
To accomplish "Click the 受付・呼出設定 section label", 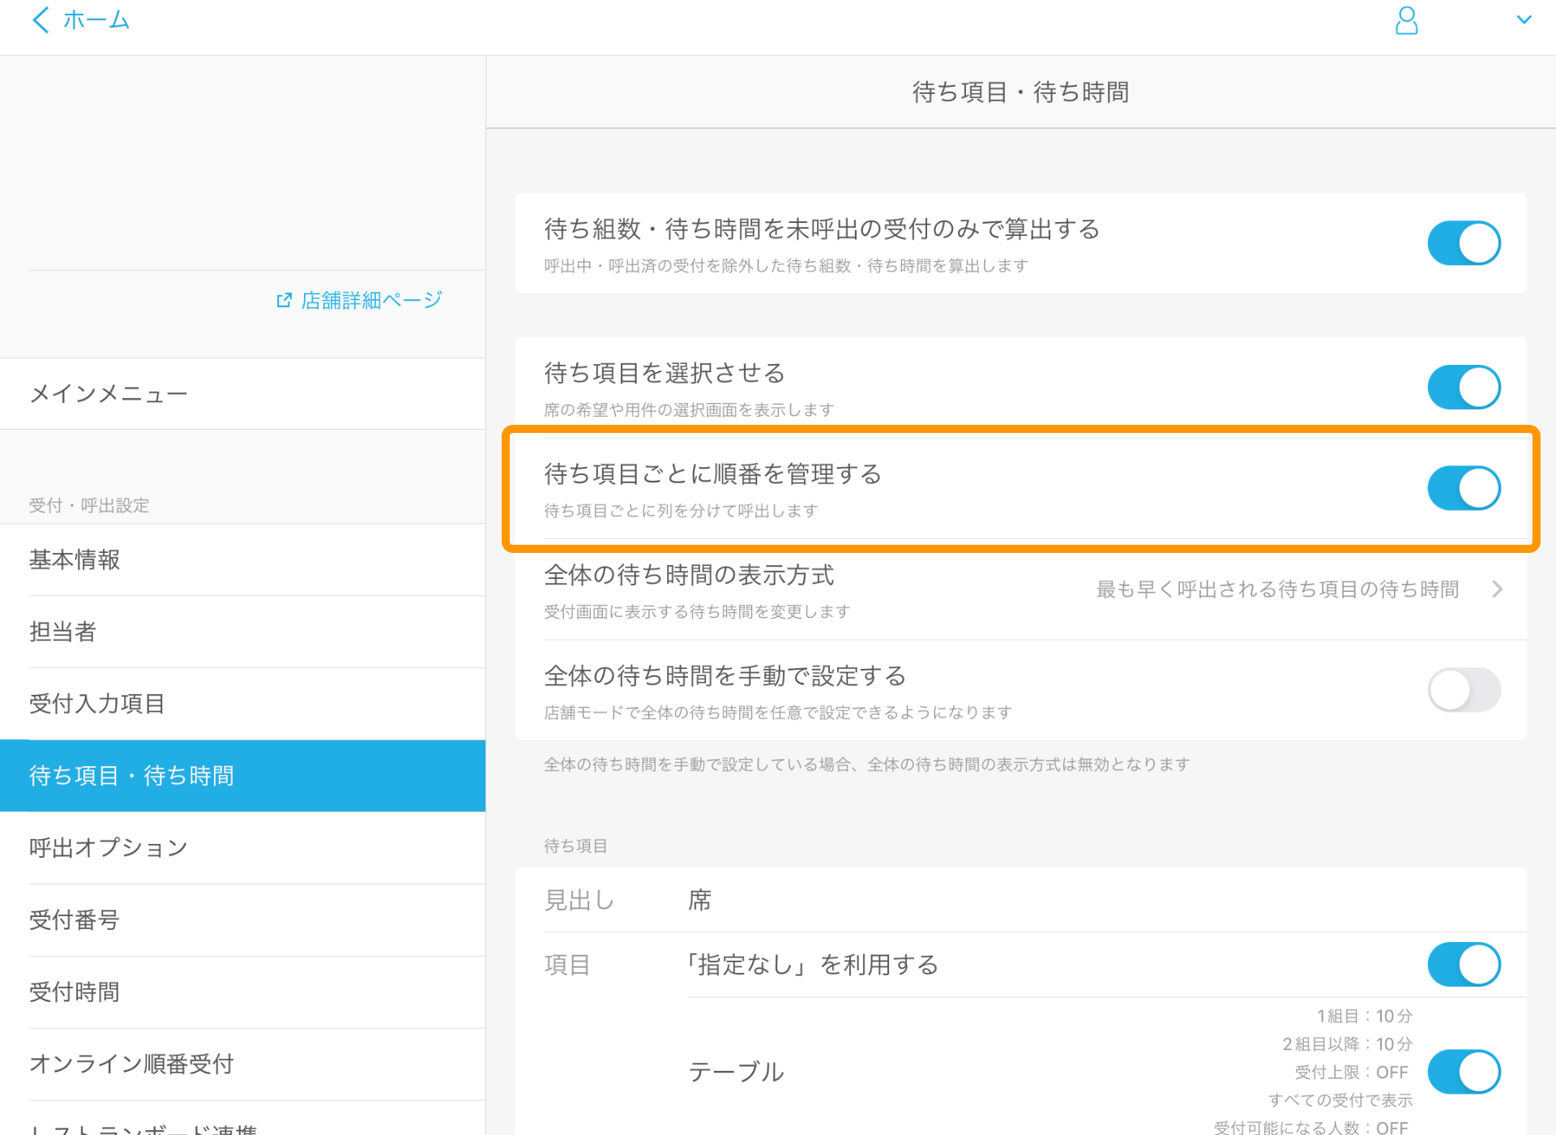I will point(89,506).
